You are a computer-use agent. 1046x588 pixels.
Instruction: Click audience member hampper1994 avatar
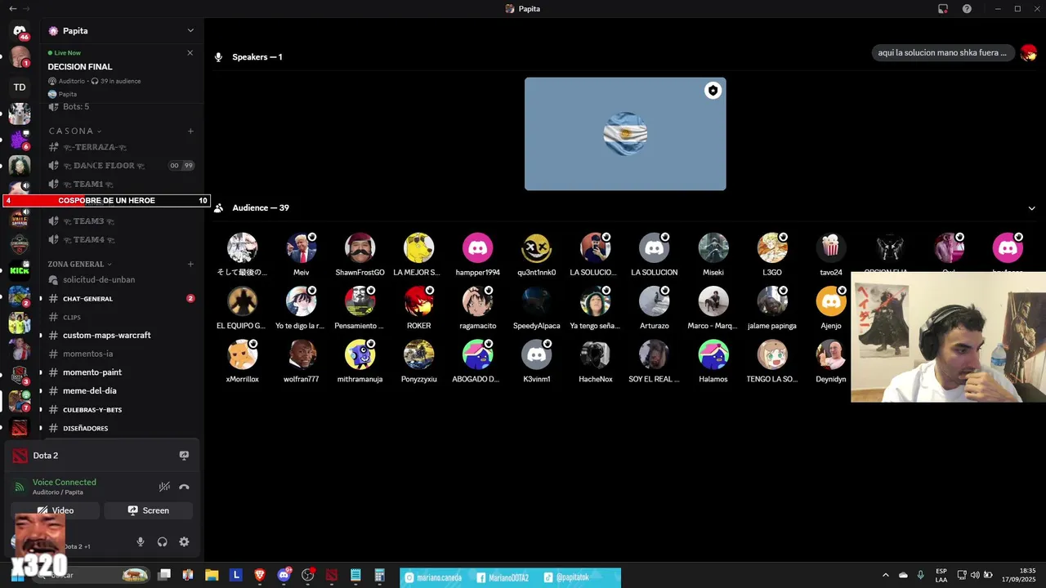coord(478,247)
